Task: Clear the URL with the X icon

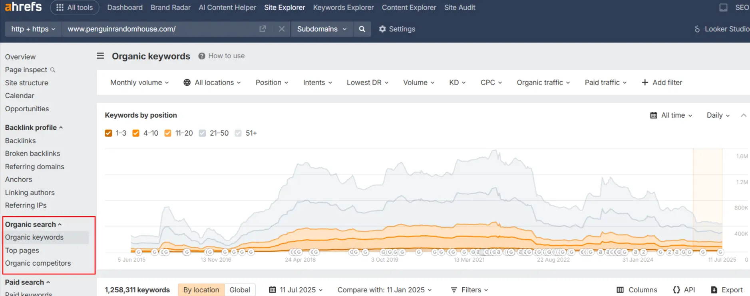Action: (282, 29)
